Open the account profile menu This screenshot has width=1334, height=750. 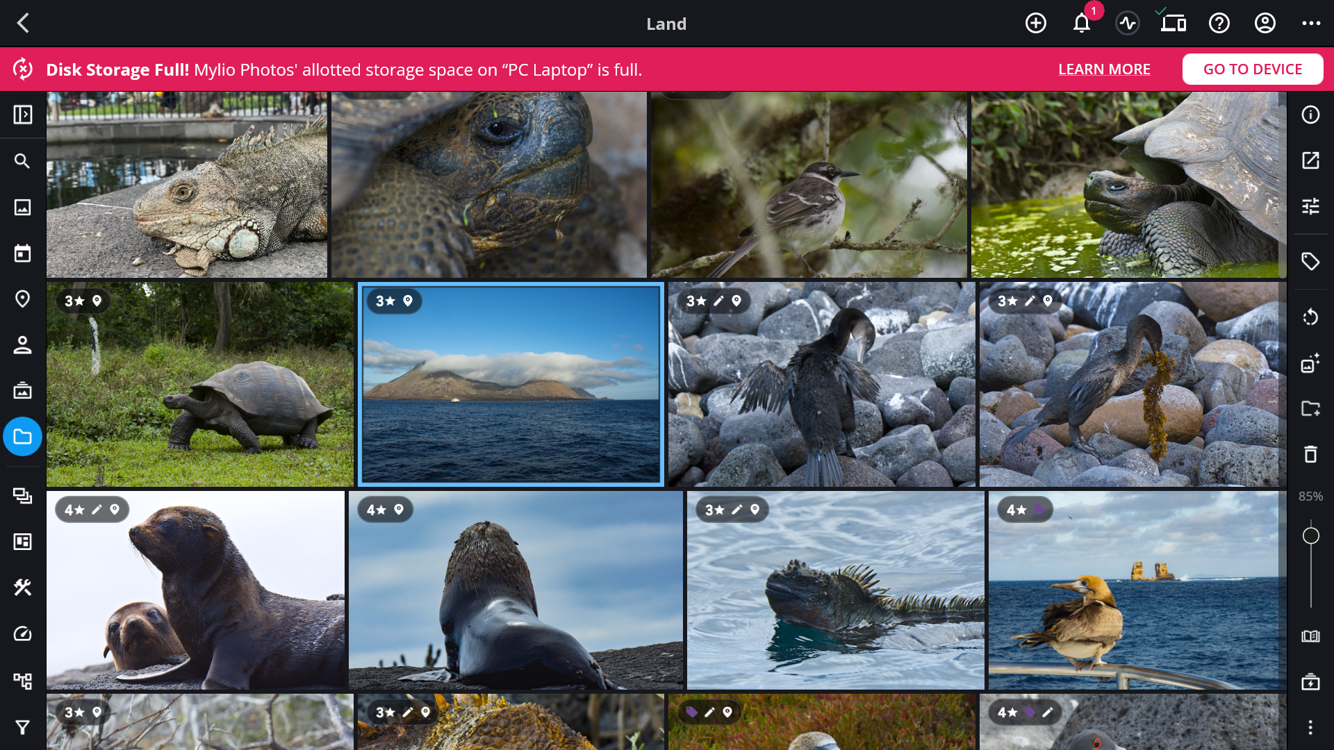pyautogui.click(x=1265, y=24)
